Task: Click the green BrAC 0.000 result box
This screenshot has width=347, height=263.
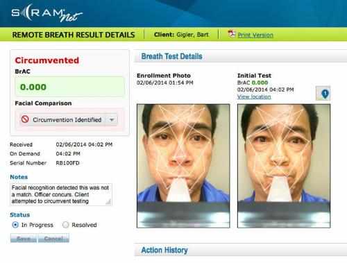Action: pos(69,87)
